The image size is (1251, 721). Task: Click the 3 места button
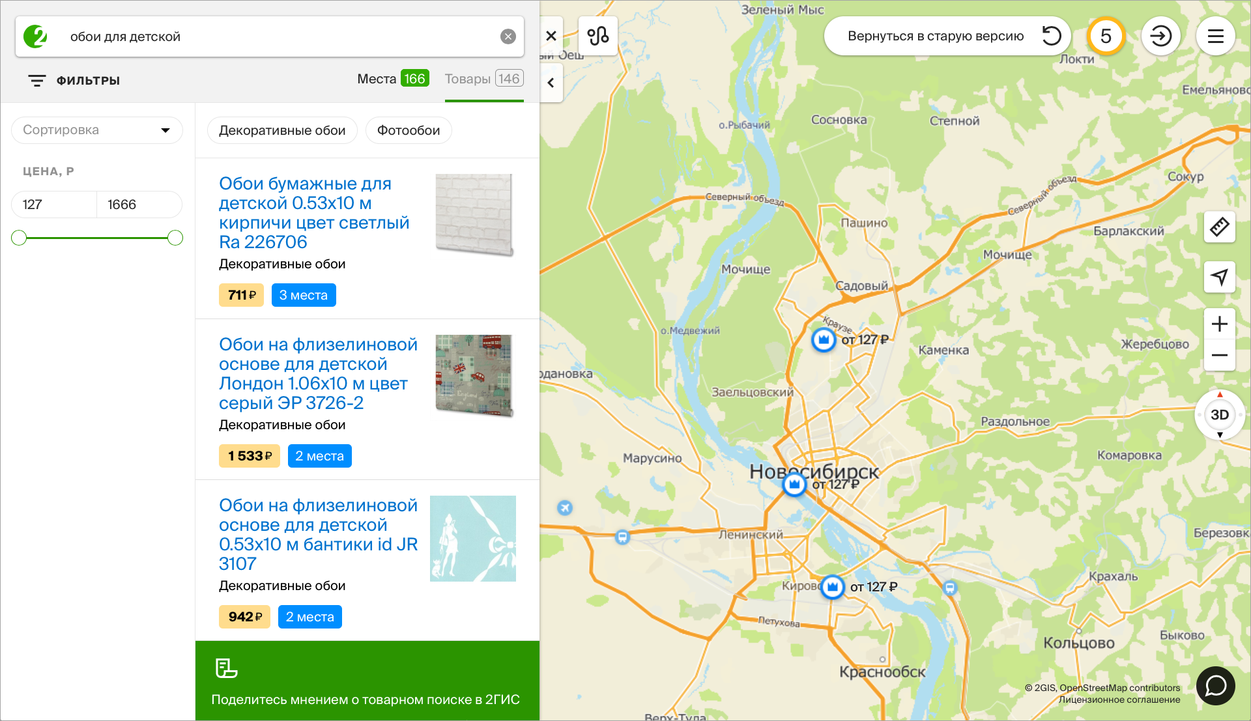point(304,295)
